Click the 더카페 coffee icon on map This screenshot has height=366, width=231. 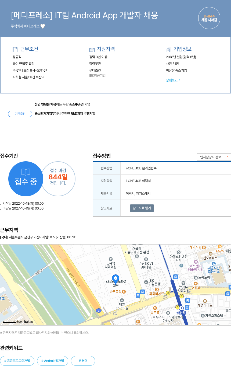196,283
